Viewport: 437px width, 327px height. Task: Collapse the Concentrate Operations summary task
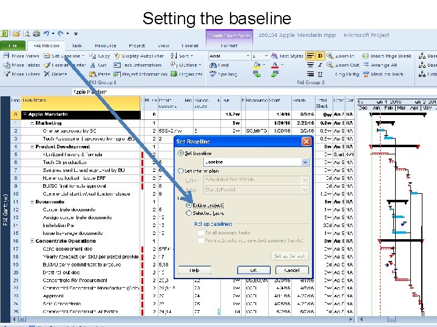32,241
